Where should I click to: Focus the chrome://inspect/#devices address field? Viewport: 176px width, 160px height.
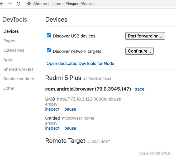pos(74,4)
